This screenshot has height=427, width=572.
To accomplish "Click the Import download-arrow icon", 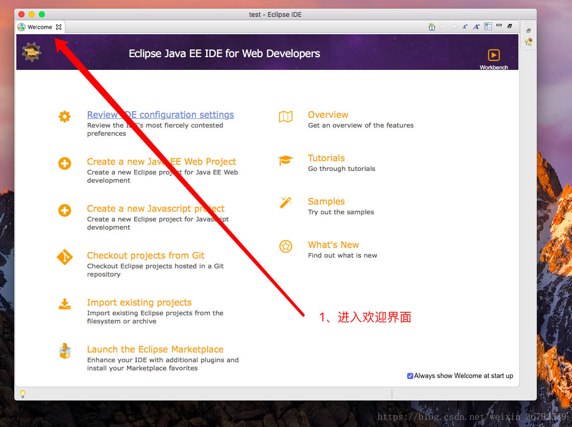I will (65, 304).
